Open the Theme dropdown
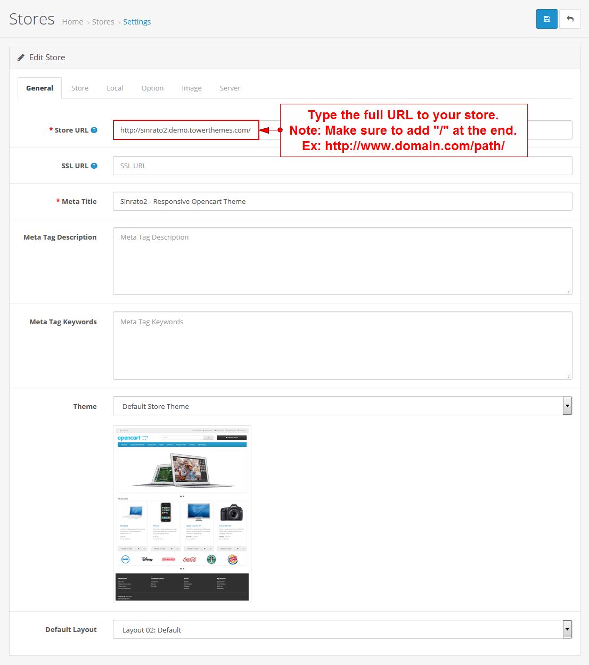Image resolution: width=589 pixels, height=665 pixels. 342,406
